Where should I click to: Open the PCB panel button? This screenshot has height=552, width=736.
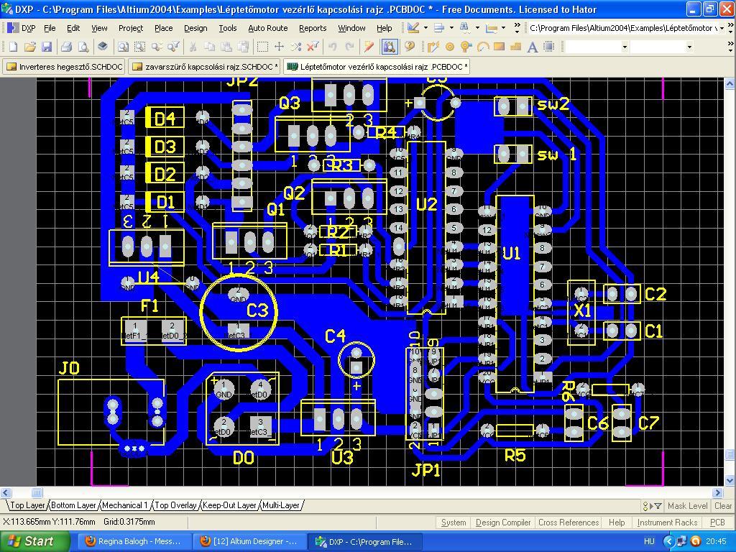click(x=717, y=523)
